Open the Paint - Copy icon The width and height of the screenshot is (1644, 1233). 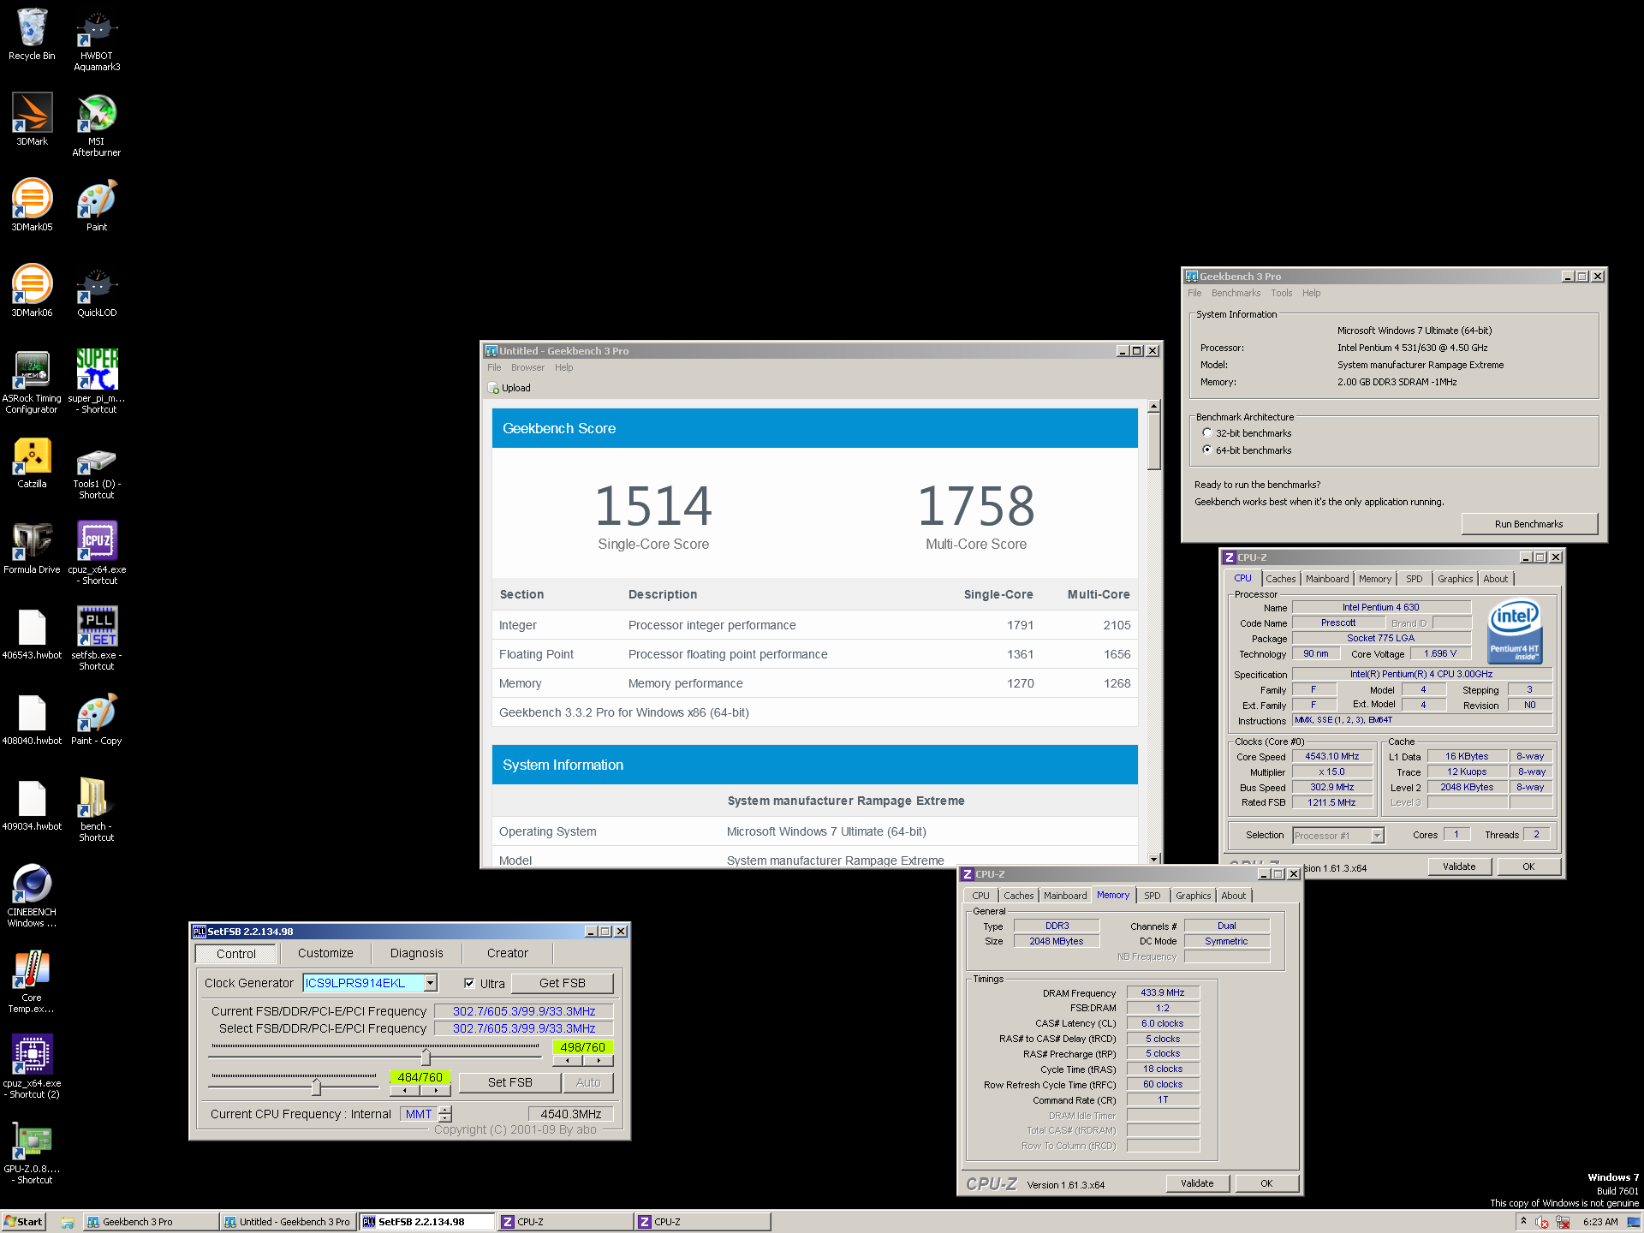97,719
